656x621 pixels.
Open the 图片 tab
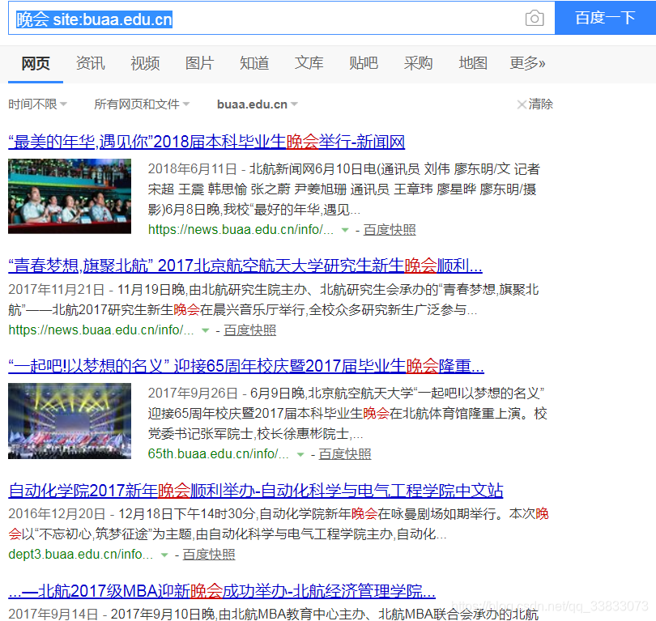click(x=199, y=63)
